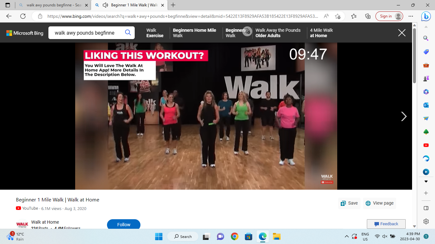The height and width of the screenshot is (244, 435).
Task: Show hidden system tray icons
Action: pyautogui.click(x=346, y=236)
